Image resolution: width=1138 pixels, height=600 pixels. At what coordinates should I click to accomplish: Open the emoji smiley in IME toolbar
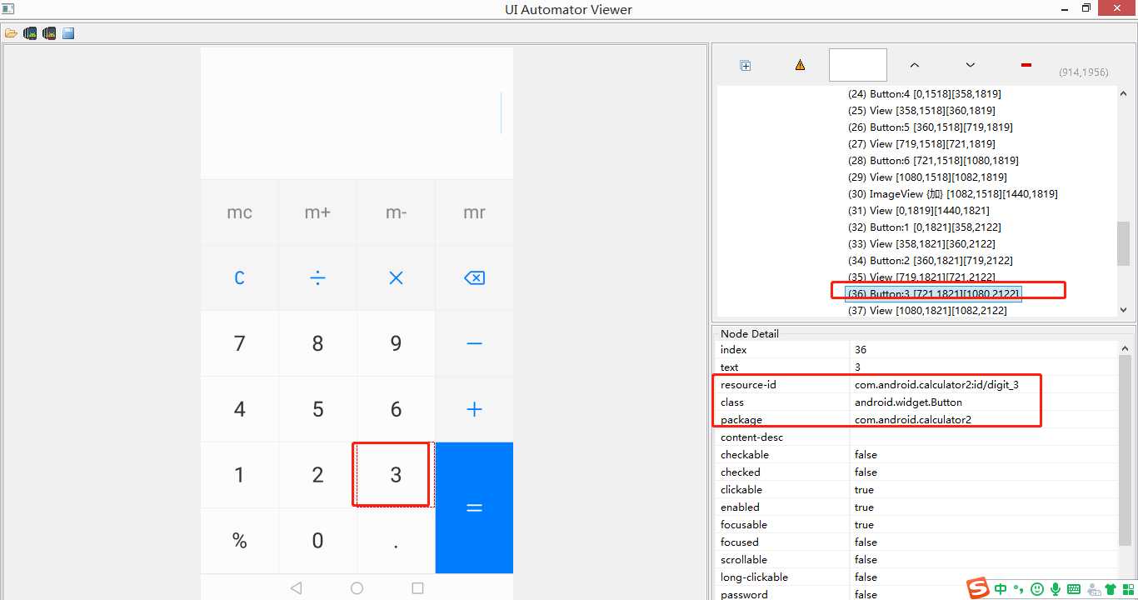click(x=1037, y=589)
